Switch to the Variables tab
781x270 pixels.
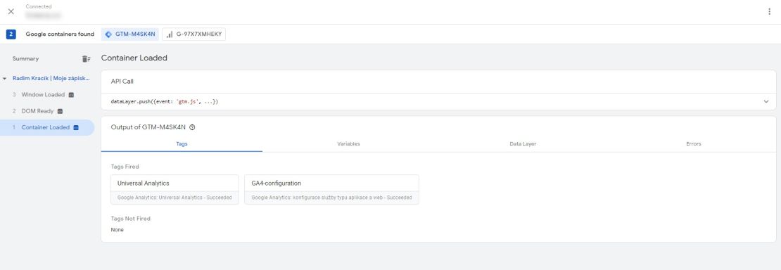pos(349,143)
